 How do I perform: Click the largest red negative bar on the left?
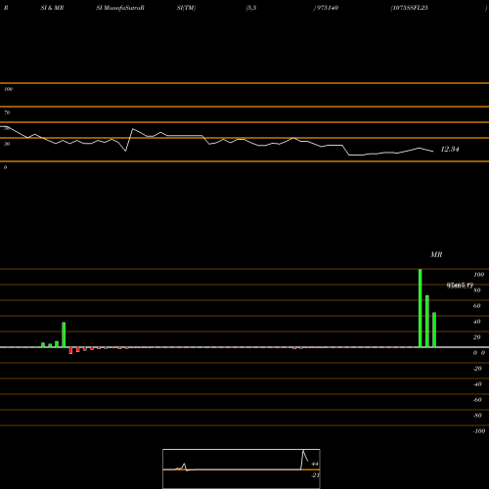tap(70, 350)
